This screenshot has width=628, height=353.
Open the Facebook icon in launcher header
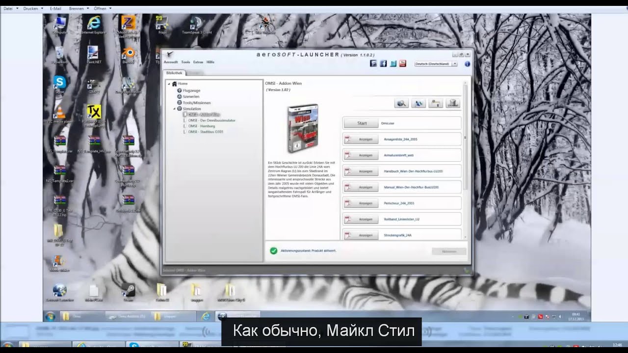click(383, 64)
